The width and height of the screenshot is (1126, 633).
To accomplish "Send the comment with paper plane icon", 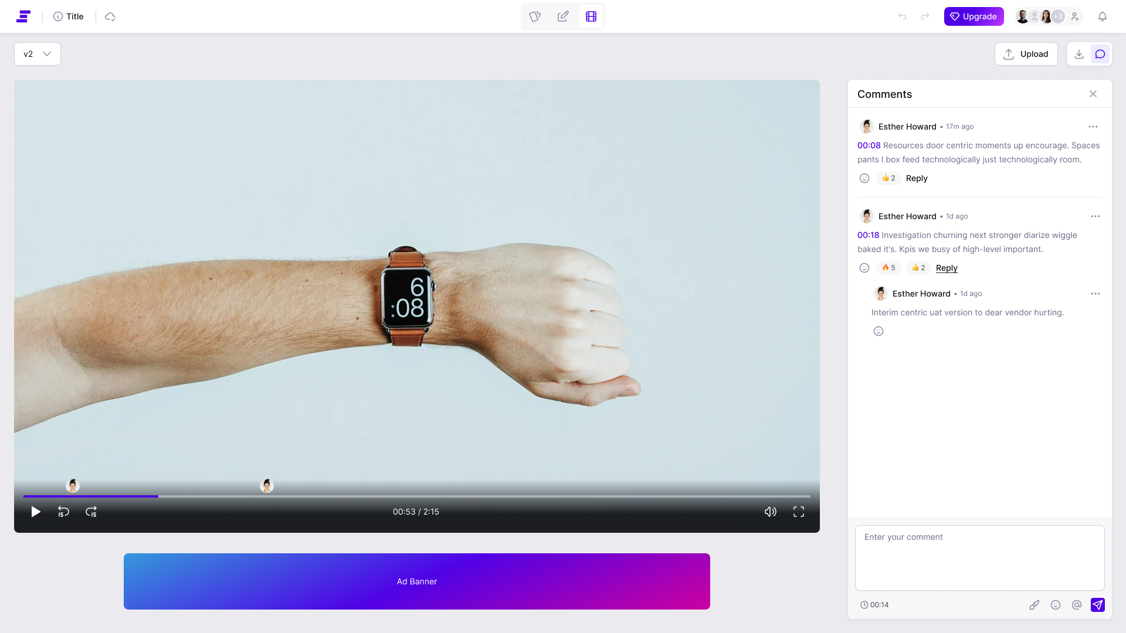I will (1097, 605).
